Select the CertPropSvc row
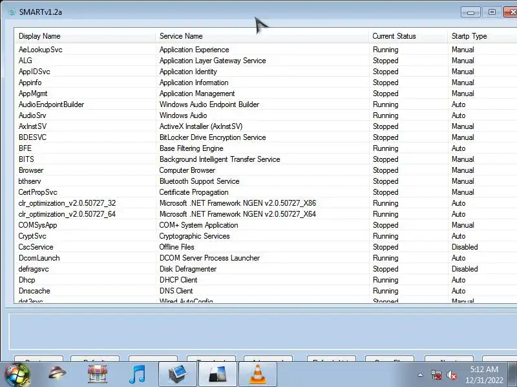Image resolution: width=517 pixels, height=387 pixels. click(266, 192)
